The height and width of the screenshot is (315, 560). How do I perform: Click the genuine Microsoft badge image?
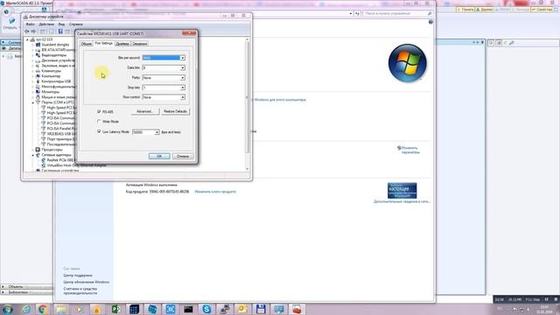tap(402, 191)
